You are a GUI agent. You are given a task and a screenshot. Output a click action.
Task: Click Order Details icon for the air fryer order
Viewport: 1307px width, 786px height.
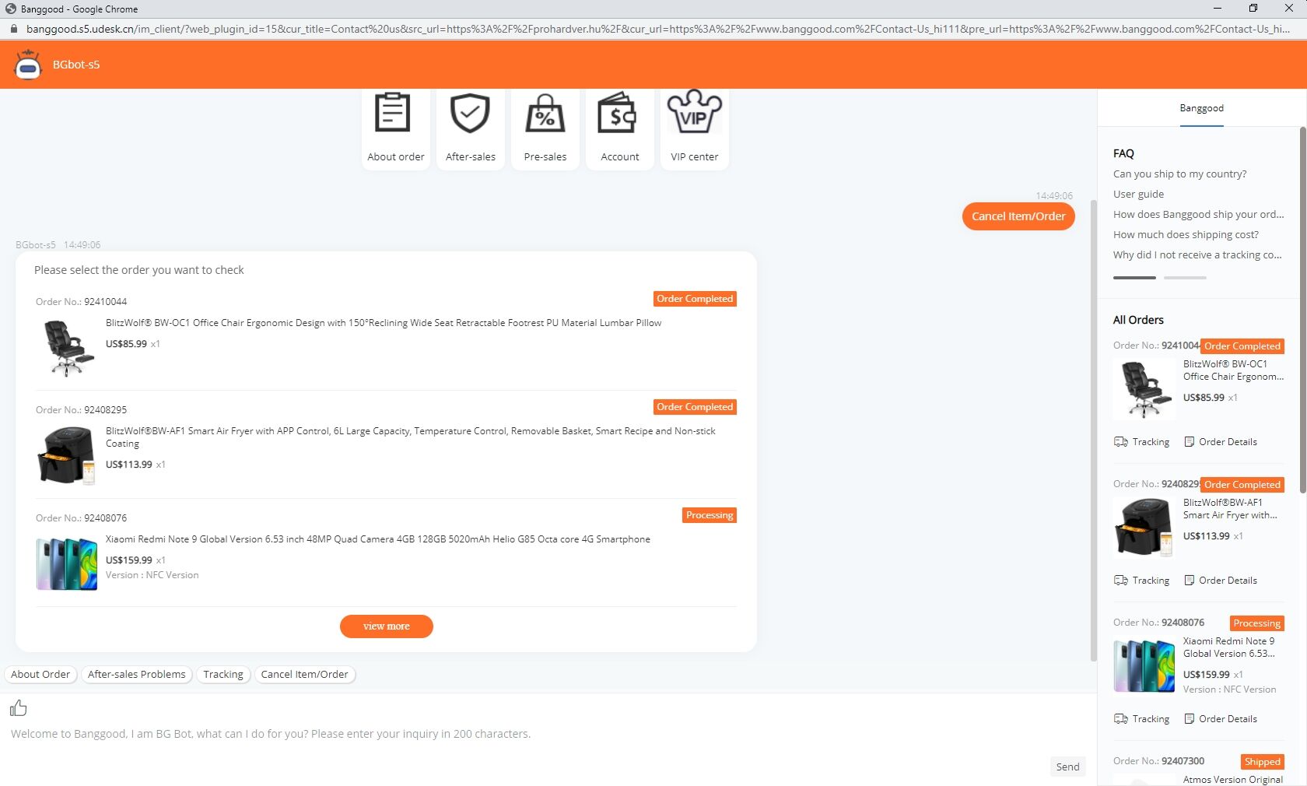(1189, 581)
